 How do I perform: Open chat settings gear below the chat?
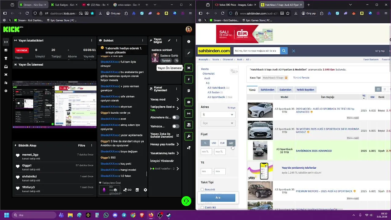click(x=145, y=190)
